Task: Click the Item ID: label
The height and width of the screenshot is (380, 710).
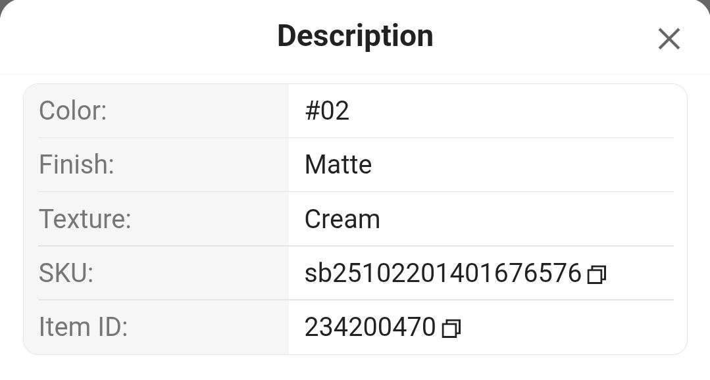Action: point(83,327)
